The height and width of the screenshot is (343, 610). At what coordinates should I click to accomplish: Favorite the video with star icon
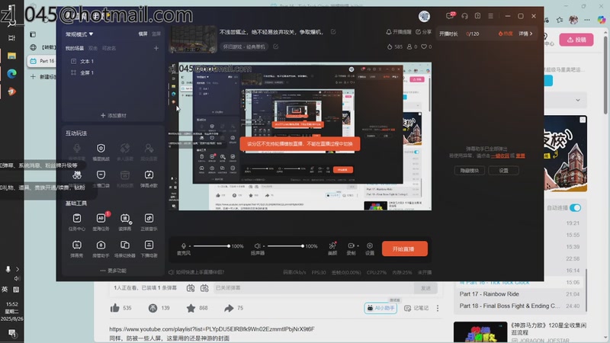pos(191,308)
